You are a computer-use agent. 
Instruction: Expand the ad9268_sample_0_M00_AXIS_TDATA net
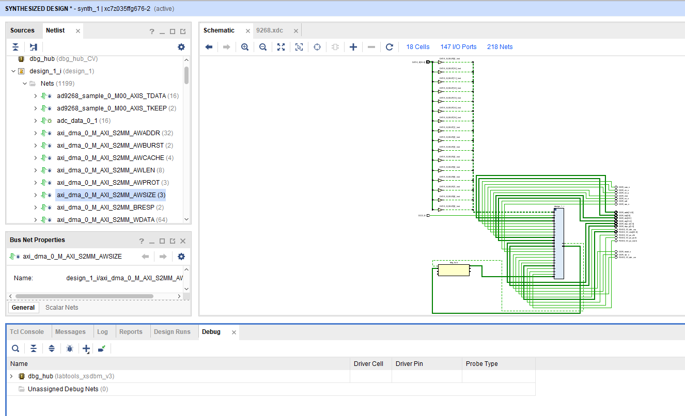35,95
